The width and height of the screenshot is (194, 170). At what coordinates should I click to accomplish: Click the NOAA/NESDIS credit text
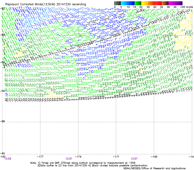pos(154,168)
